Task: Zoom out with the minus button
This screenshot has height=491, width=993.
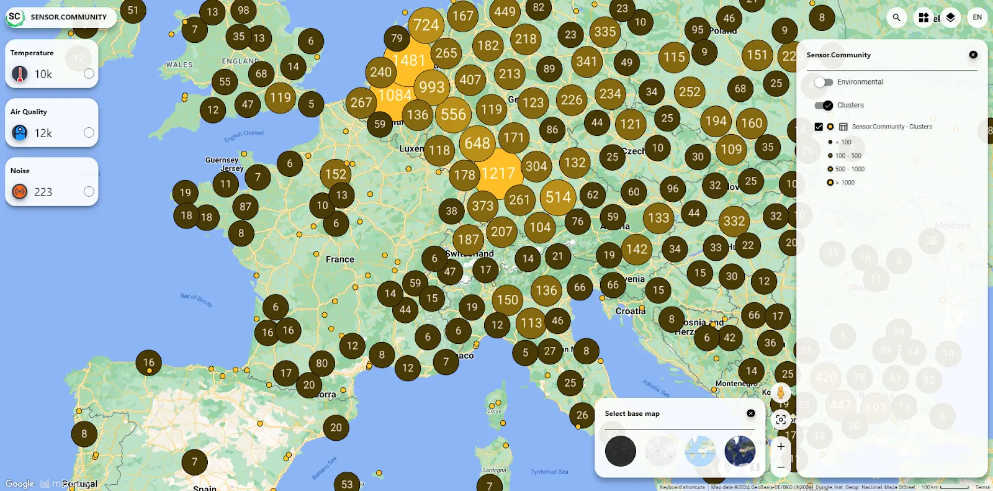Action: pos(781,467)
